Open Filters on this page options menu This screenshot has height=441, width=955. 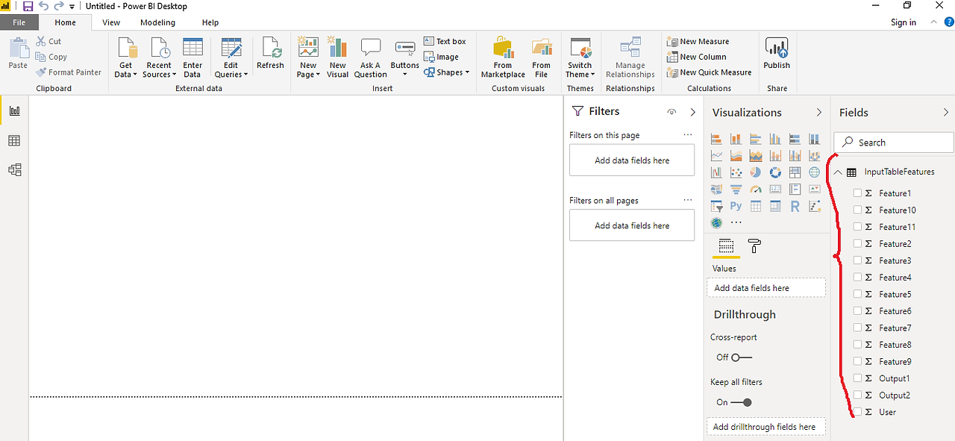point(688,135)
